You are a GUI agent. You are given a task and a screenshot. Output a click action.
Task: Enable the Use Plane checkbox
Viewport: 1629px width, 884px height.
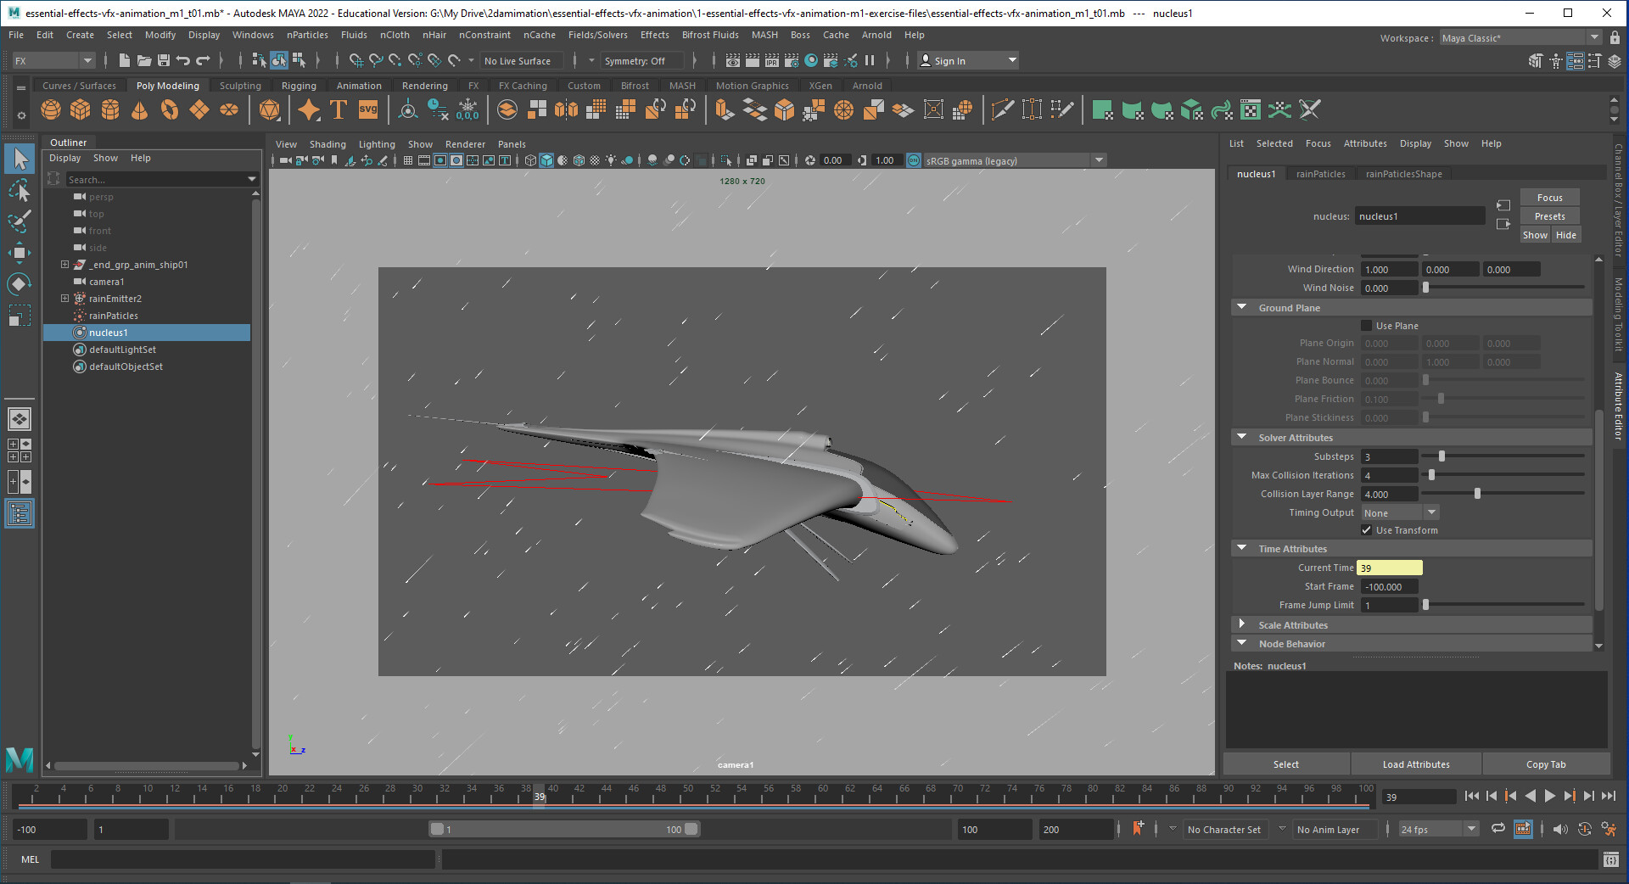pyautogui.click(x=1366, y=326)
